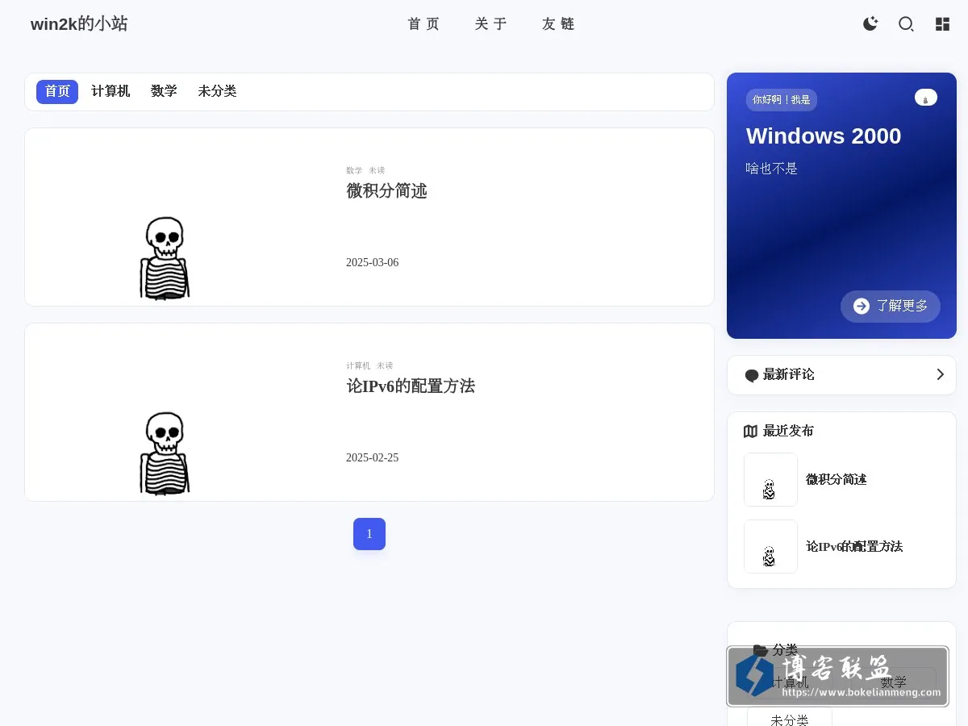Click 计算机 tag above 论IPv6的配置方法
This screenshot has width=968, height=726.
[358, 365]
